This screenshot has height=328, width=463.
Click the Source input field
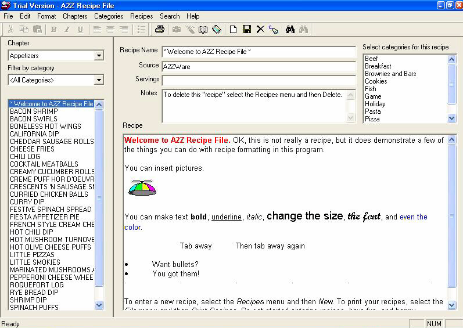[x=259, y=67]
